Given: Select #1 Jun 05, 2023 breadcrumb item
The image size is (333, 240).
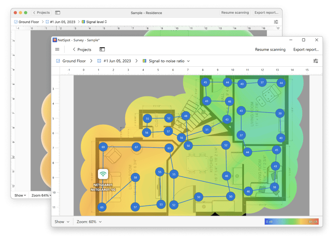Looking at the screenshot, I should coord(117,61).
